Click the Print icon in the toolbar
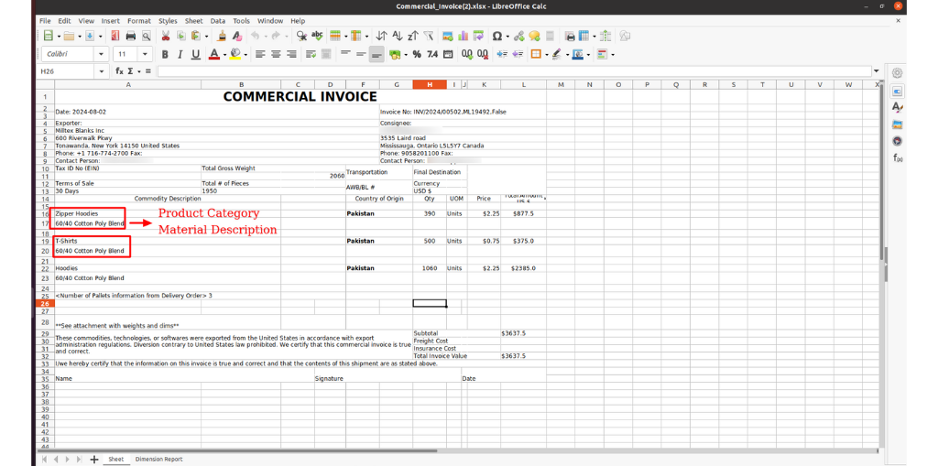This screenshot has width=938, height=466. (x=131, y=37)
